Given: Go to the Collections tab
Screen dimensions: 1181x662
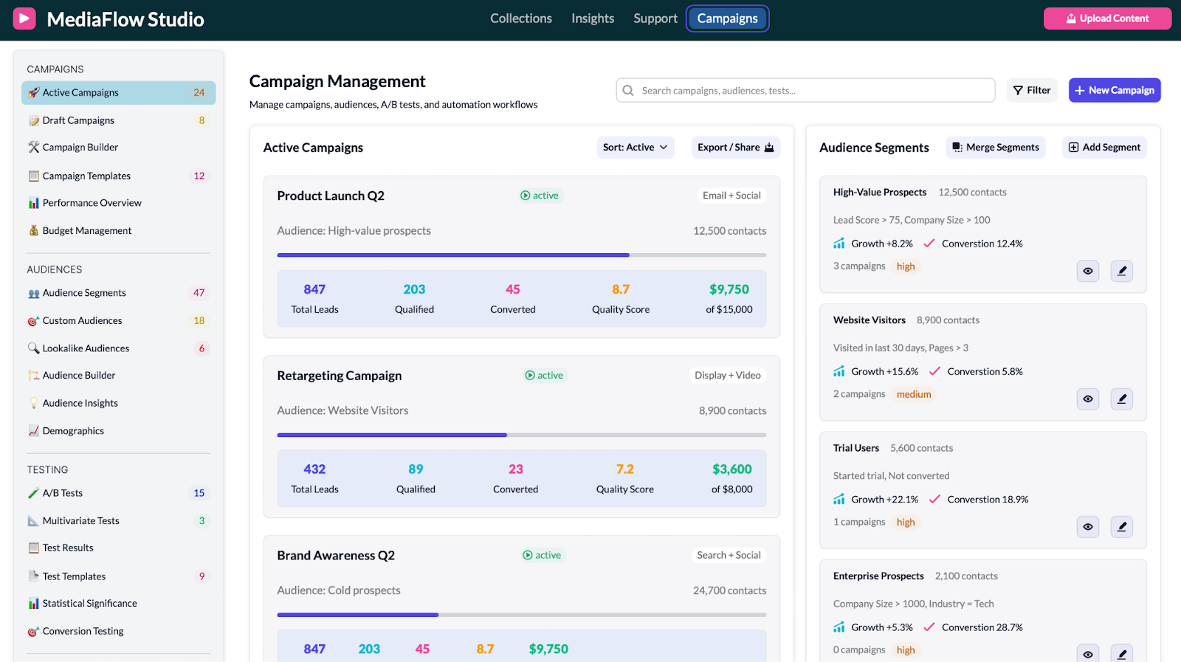Looking at the screenshot, I should [520, 18].
